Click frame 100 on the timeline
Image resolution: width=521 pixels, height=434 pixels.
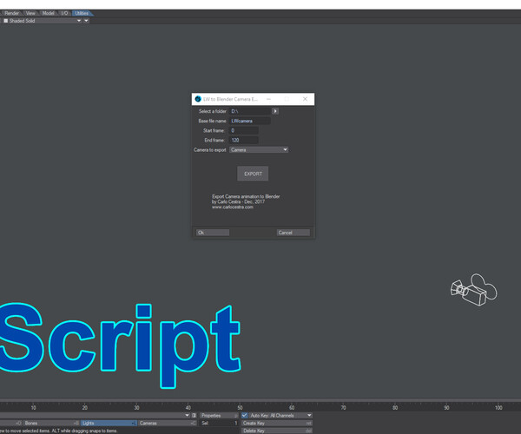tap(498, 407)
